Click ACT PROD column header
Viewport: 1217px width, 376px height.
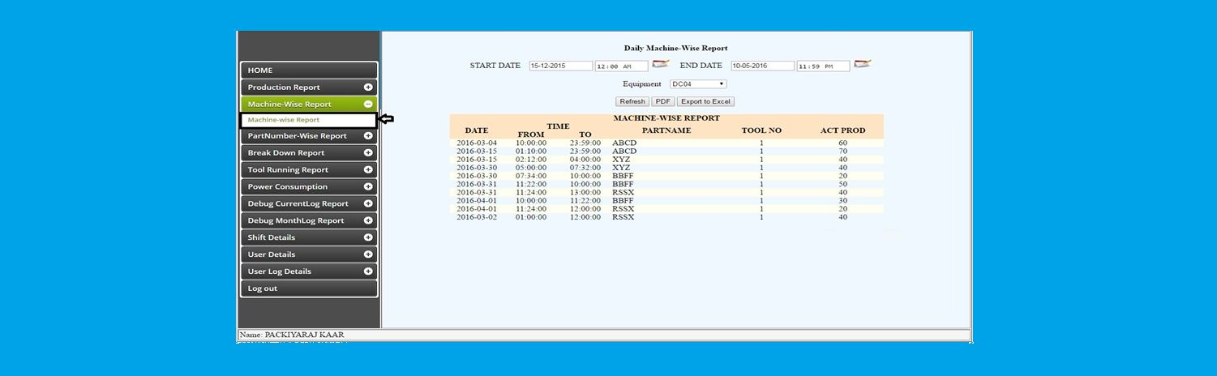pos(843,130)
